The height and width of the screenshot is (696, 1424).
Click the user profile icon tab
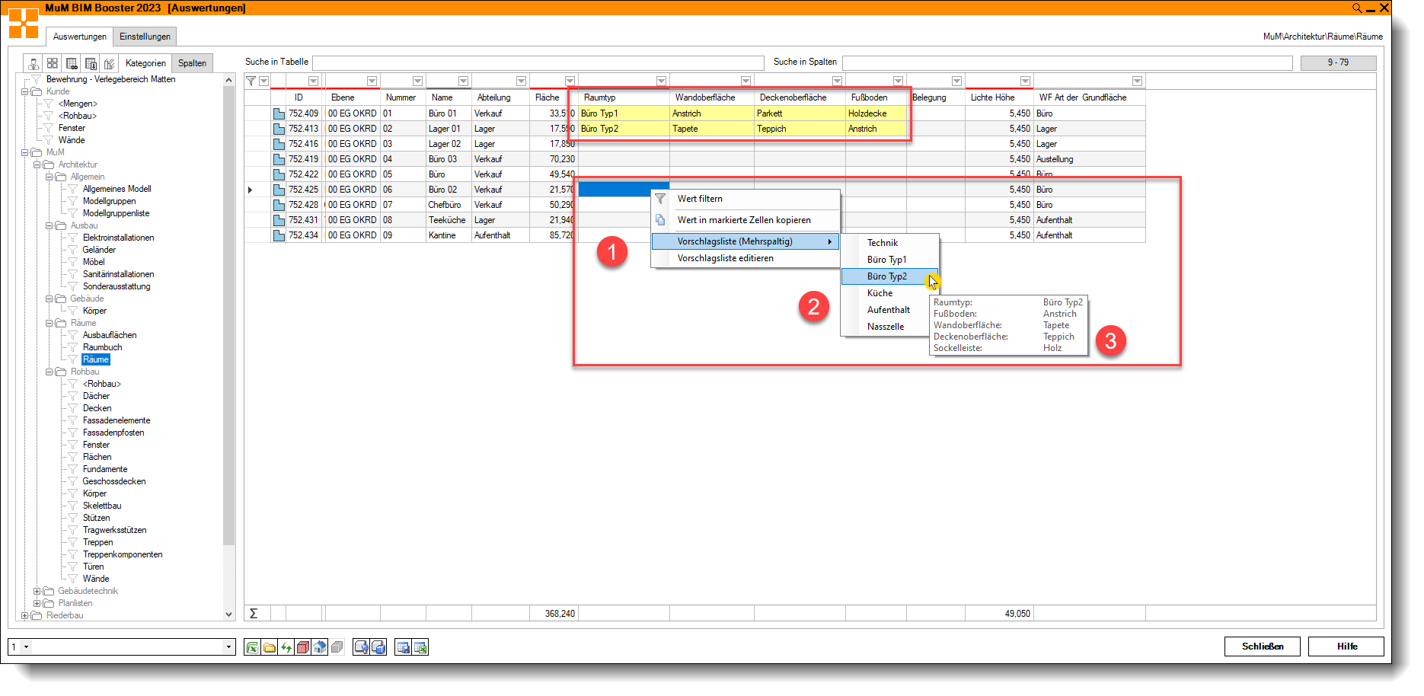(x=34, y=63)
